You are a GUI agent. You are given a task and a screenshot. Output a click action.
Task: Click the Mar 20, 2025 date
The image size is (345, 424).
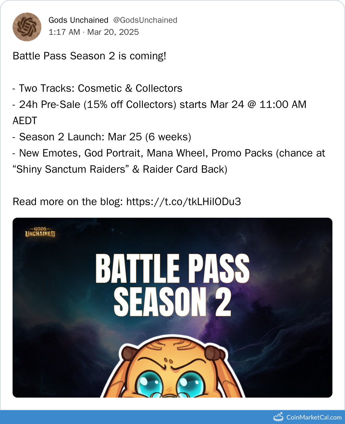[113, 32]
